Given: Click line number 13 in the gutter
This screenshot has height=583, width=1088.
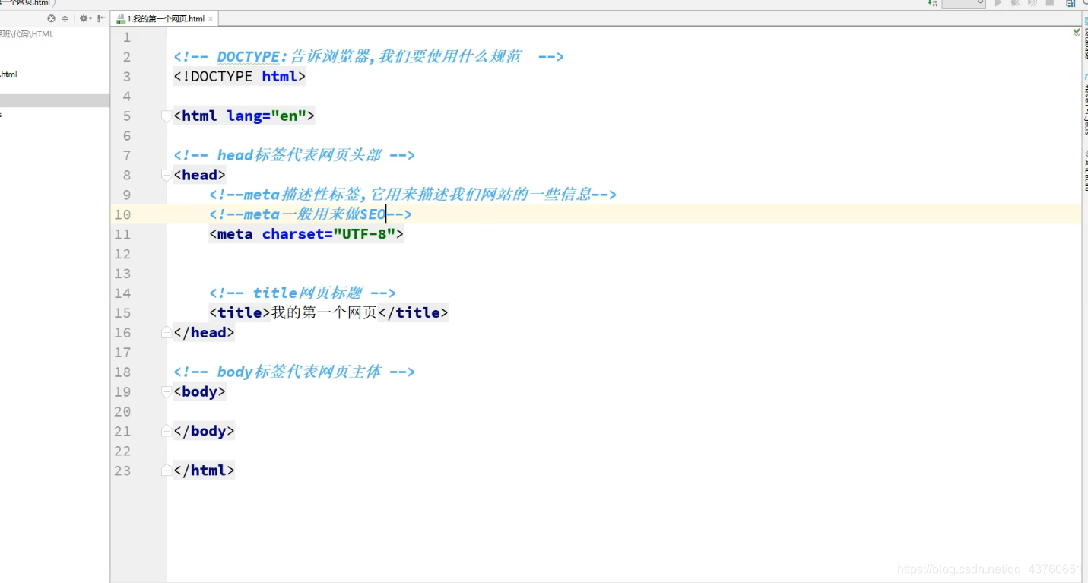Looking at the screenshot, I should coord(122,274).
